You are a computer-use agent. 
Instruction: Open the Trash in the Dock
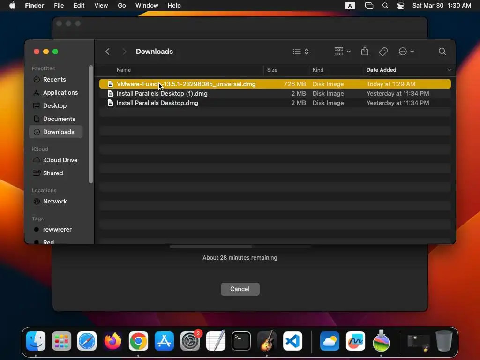(x=444, y=341)
